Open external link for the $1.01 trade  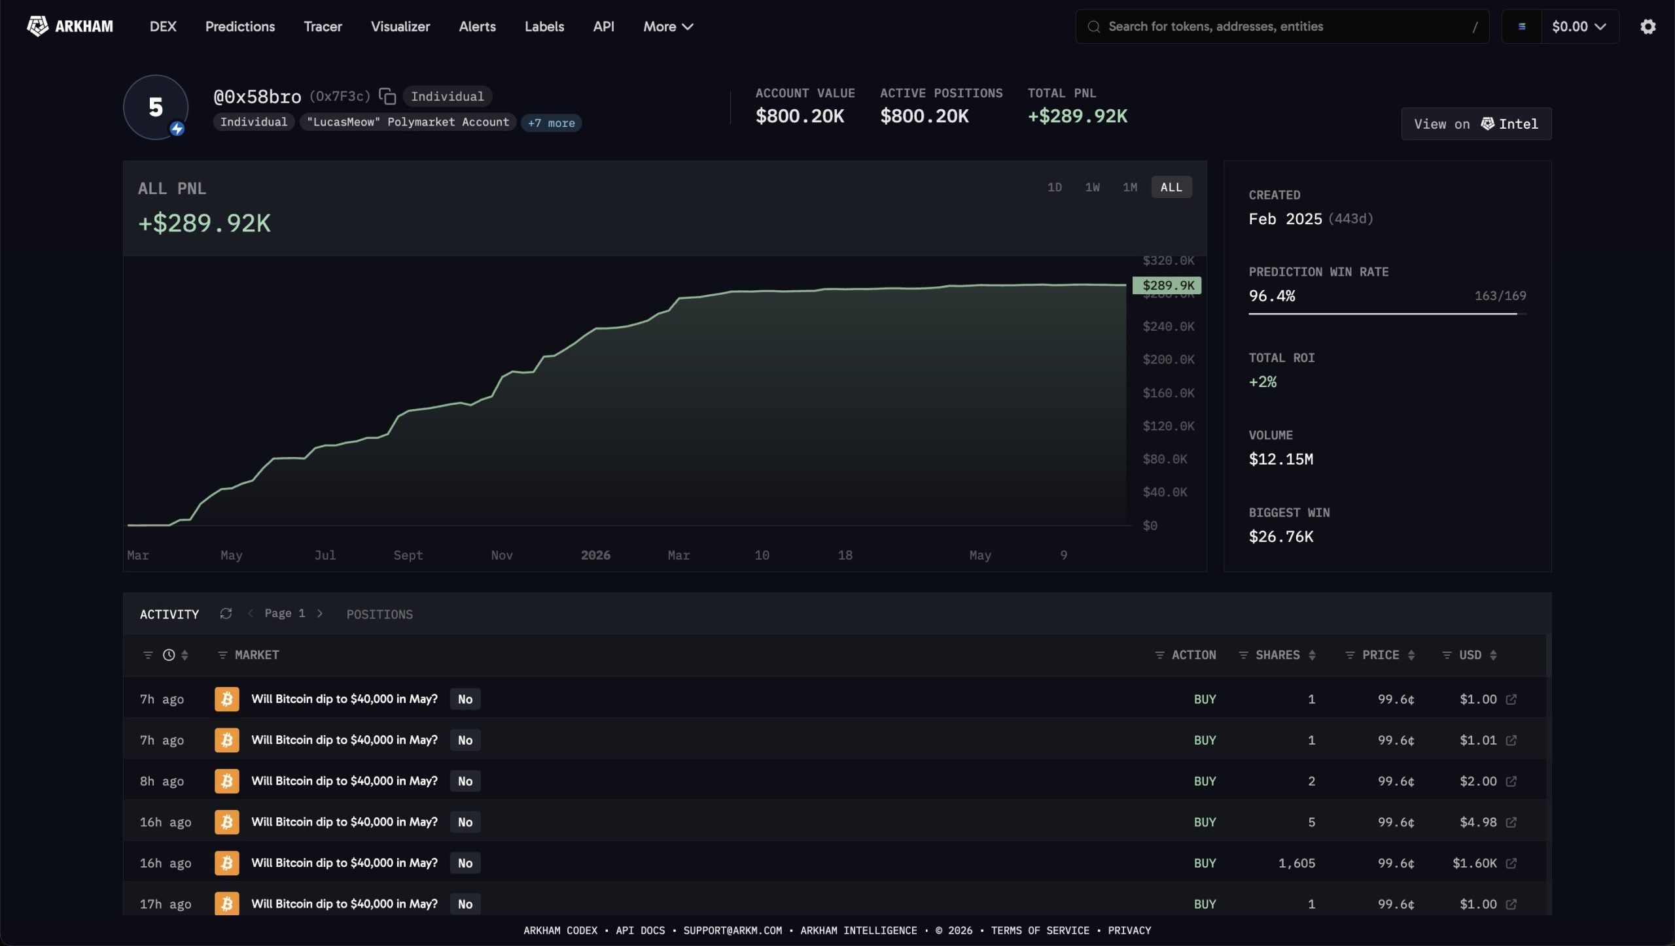pos(1511,740)
